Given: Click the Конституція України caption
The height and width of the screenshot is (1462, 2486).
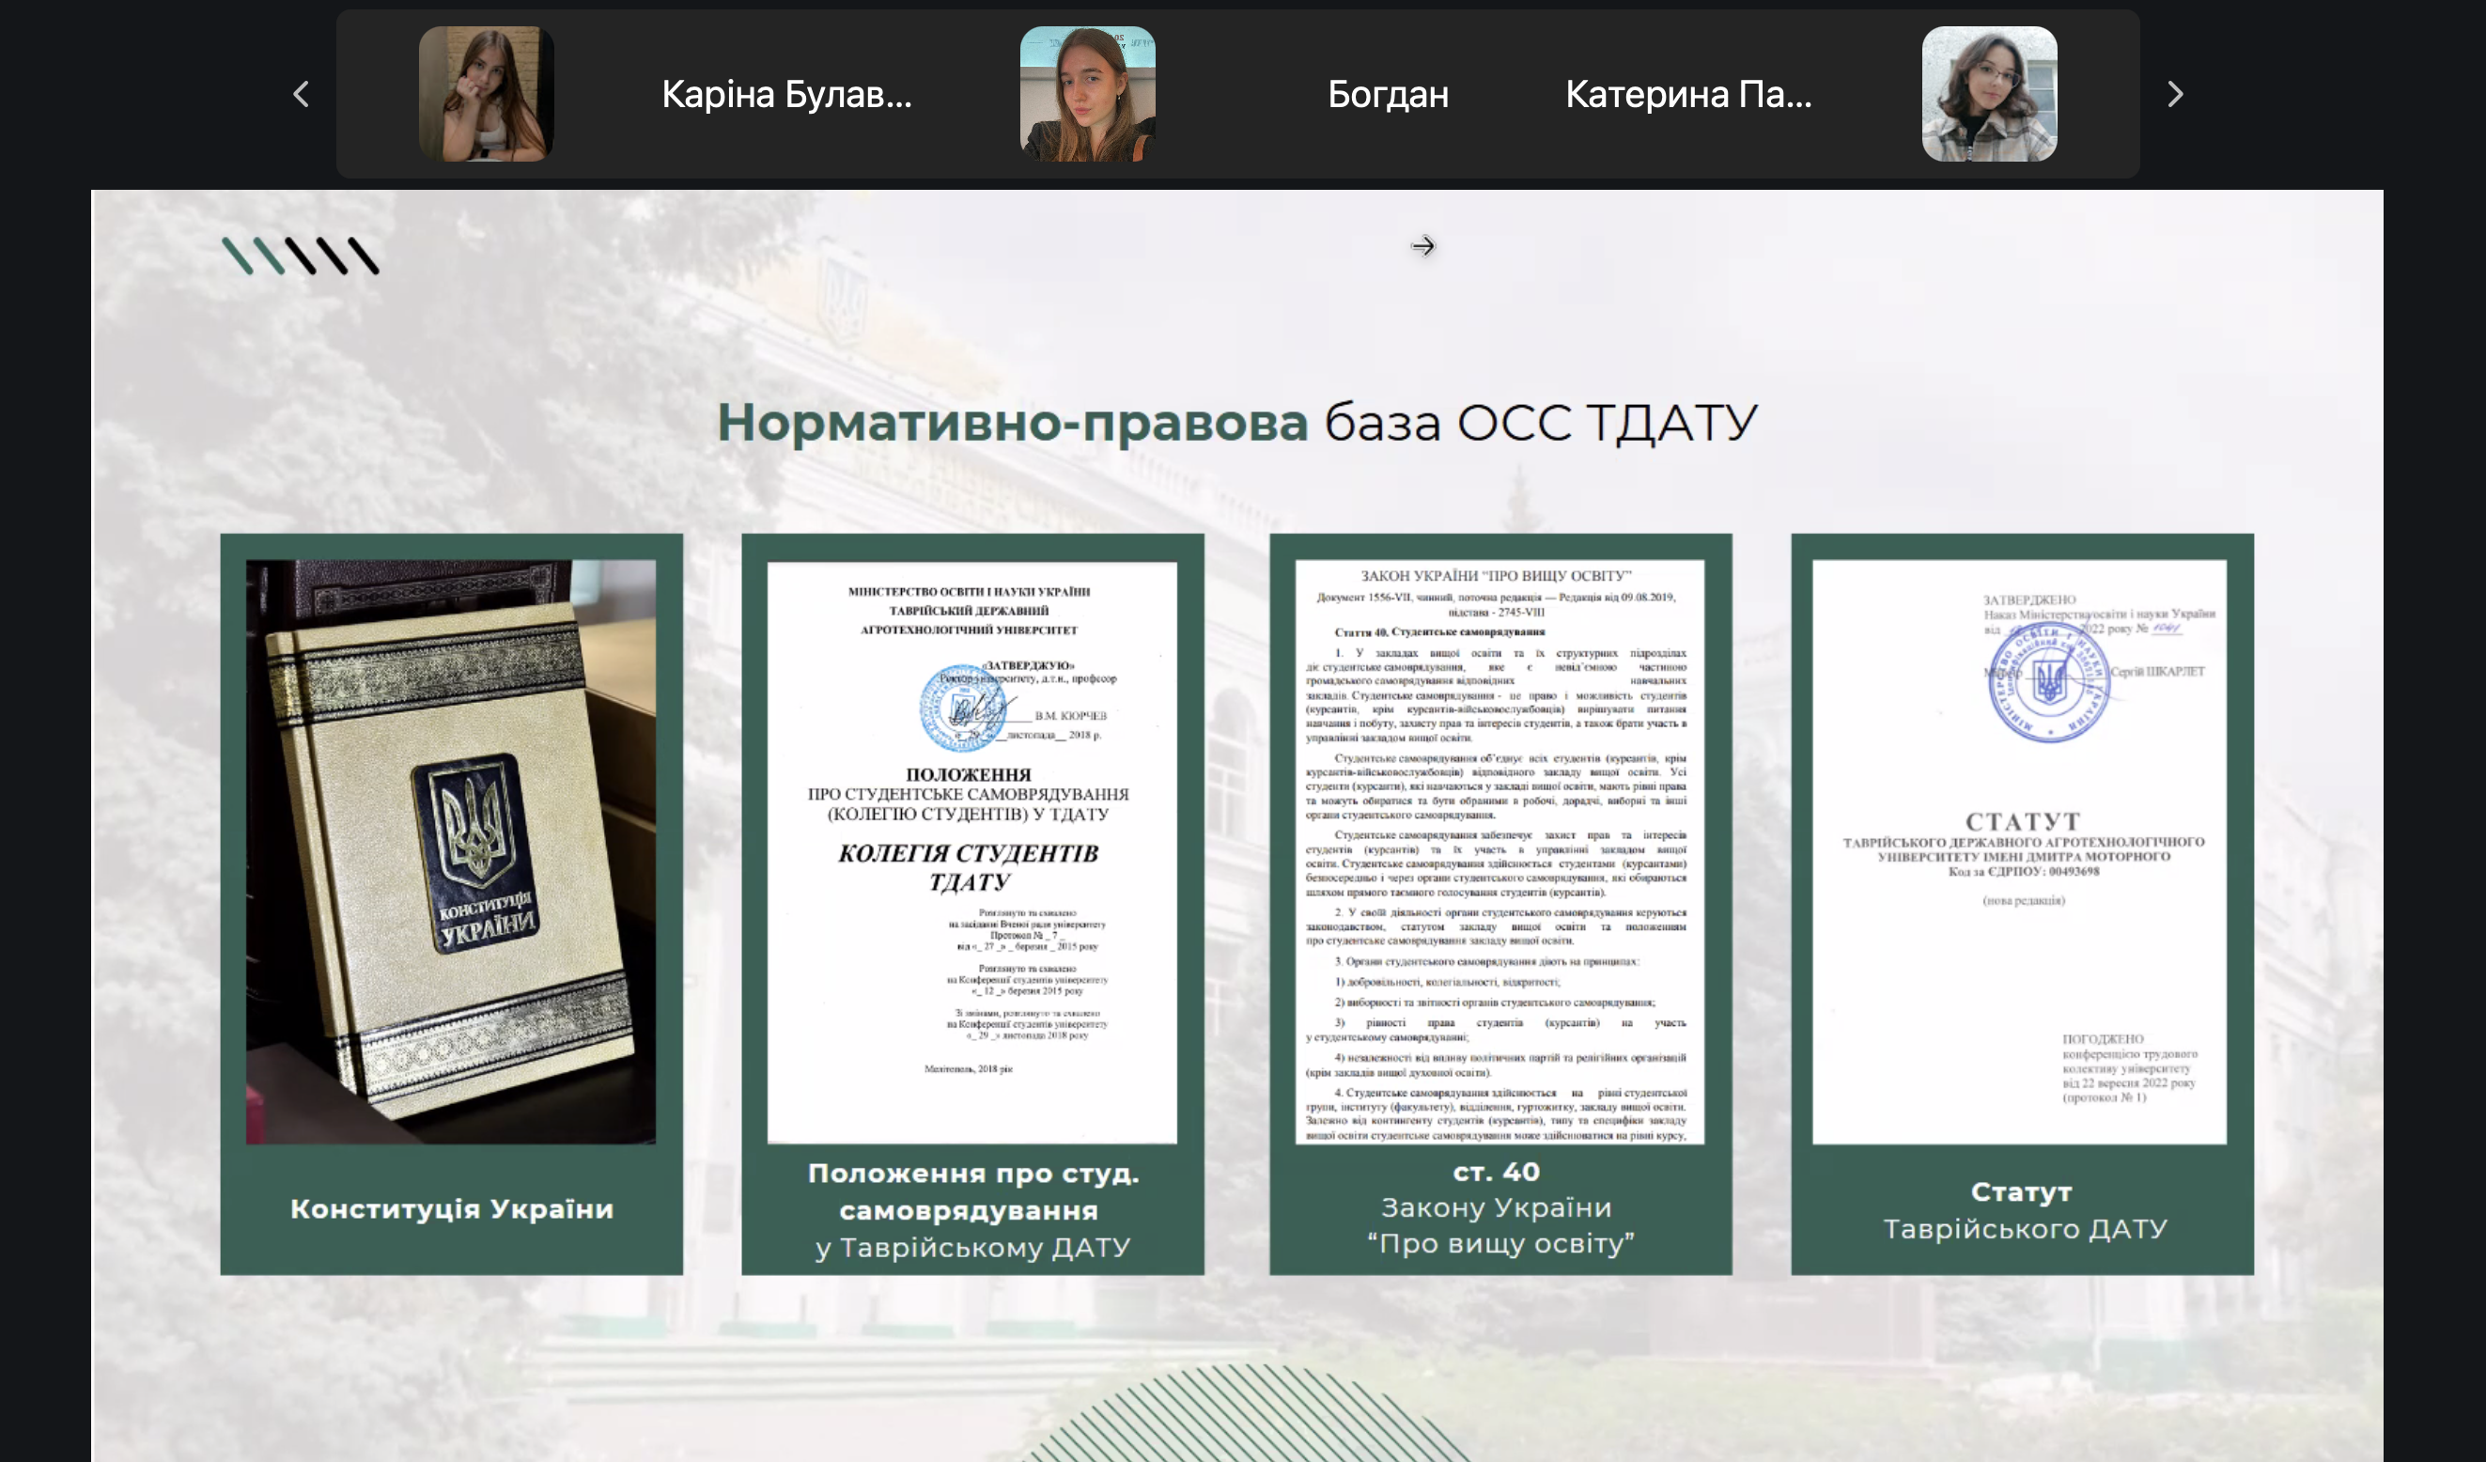Looking at the screenshot, I should [x=452, y=1208].
